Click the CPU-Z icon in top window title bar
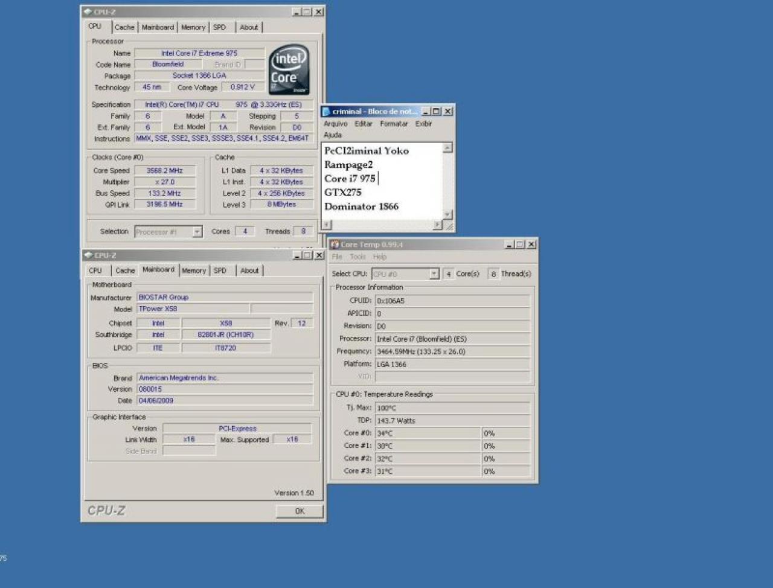The width and height of the screenshot is (773, 588). click(88, 11)
